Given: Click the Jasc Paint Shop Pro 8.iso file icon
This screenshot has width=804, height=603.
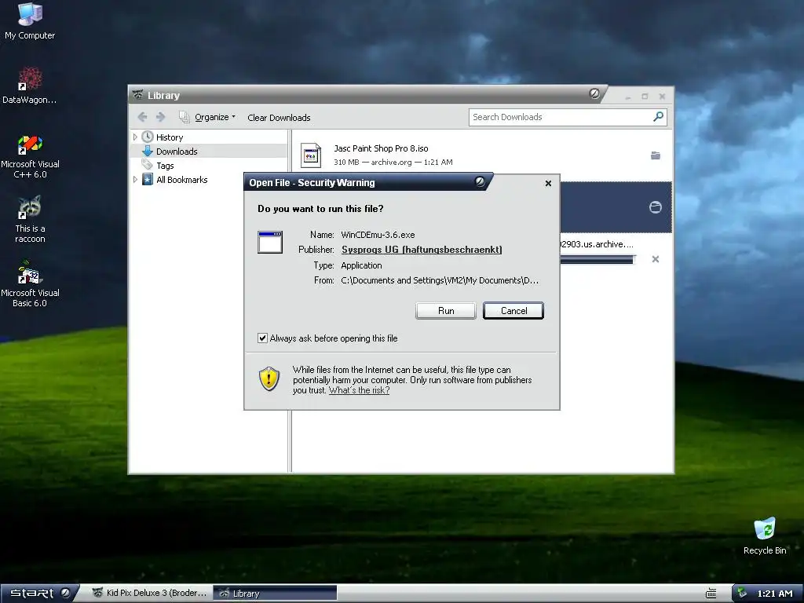Looking at the screenshot, I should (311, 155).
